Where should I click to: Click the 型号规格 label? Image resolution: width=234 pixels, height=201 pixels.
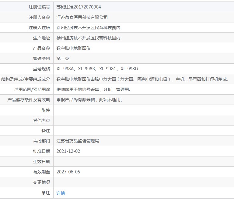41,69
